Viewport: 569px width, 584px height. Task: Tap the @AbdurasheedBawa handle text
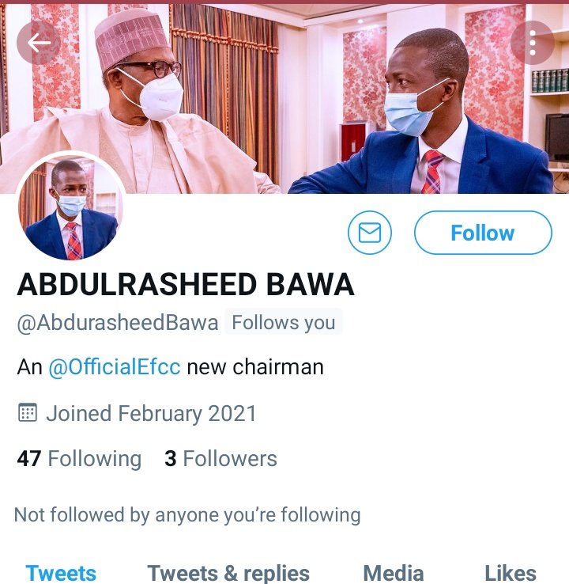[117, 323]
